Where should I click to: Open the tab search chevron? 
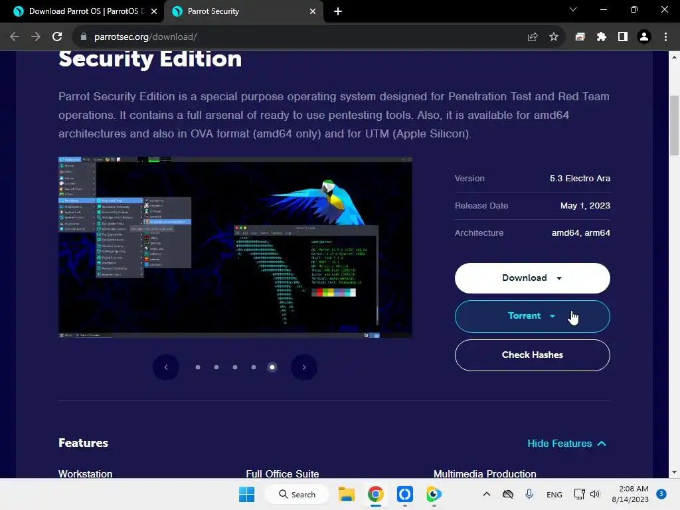coord(573,9)
